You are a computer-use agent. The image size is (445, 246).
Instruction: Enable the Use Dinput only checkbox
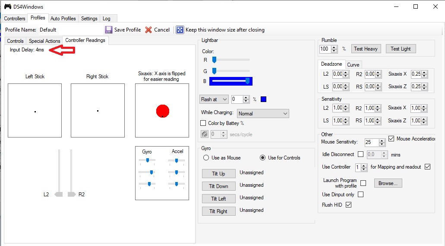coord(361,195)
